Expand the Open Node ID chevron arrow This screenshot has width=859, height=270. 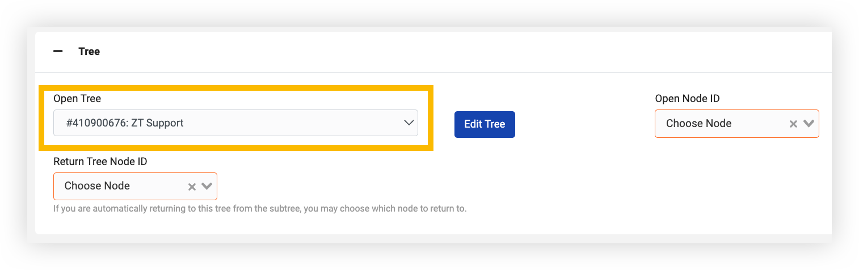pos(809,124)
